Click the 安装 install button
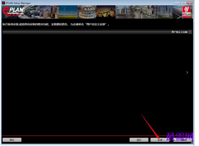This screenshot has width=199, height=146. [x=160, y=140]
